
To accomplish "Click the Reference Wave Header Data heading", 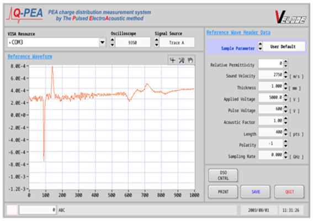I will tap(238, 33).
